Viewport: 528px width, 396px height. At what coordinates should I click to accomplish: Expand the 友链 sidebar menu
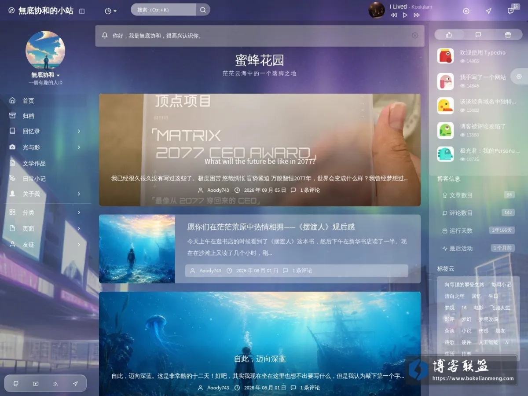(45, 245)
